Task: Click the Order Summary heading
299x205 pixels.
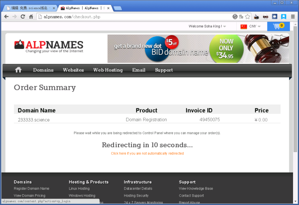Action: click(x=45, y=88)
